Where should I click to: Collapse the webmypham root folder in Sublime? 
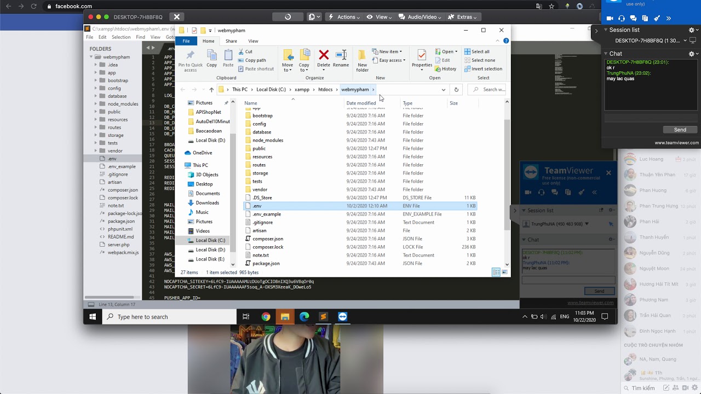tap(90, 57)
